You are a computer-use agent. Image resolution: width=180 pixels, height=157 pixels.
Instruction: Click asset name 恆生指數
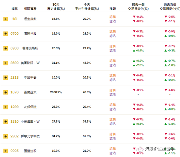(30, 19)
